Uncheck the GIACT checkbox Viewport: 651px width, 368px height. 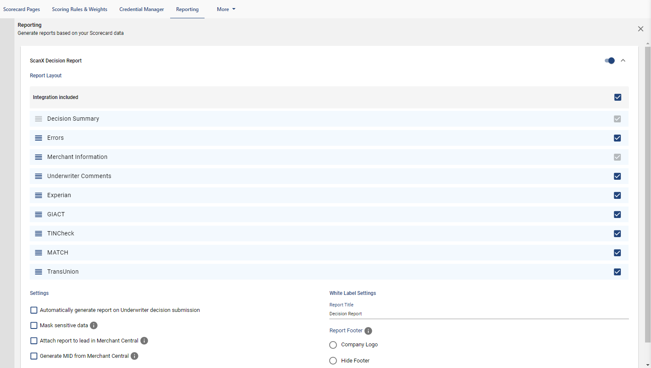tap(617, 215)
